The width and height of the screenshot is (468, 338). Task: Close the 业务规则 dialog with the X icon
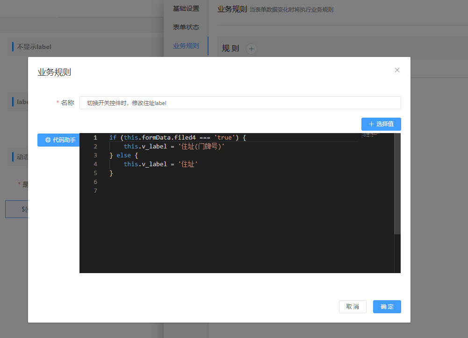click(x=397, y=70)
